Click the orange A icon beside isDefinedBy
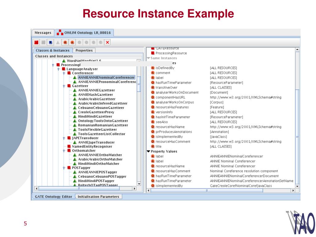316x237 pixels. click(152, 68)
